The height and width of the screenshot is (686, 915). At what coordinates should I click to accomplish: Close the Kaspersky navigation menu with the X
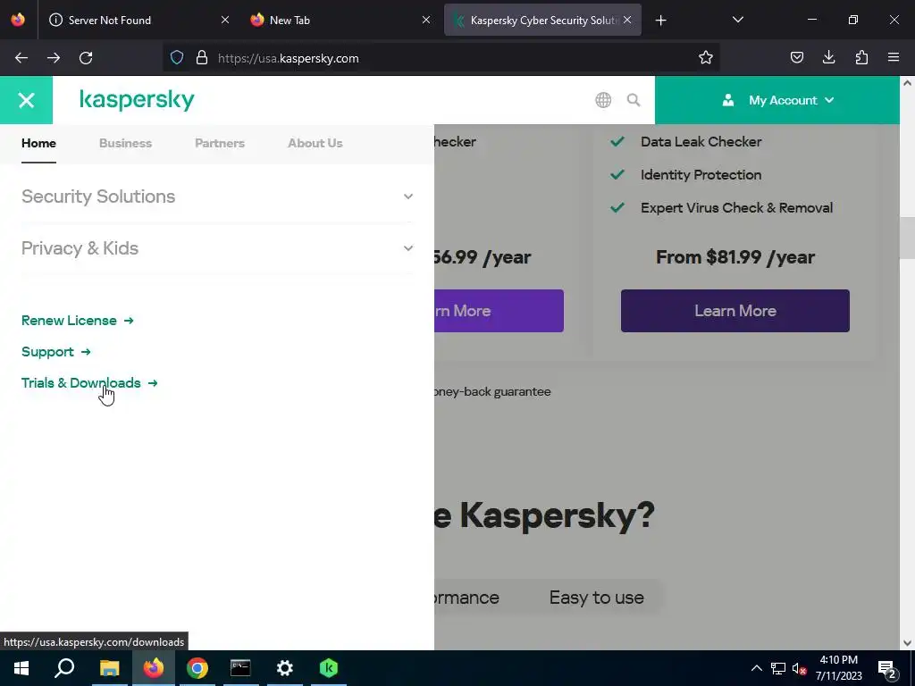[x=26, y=100]
